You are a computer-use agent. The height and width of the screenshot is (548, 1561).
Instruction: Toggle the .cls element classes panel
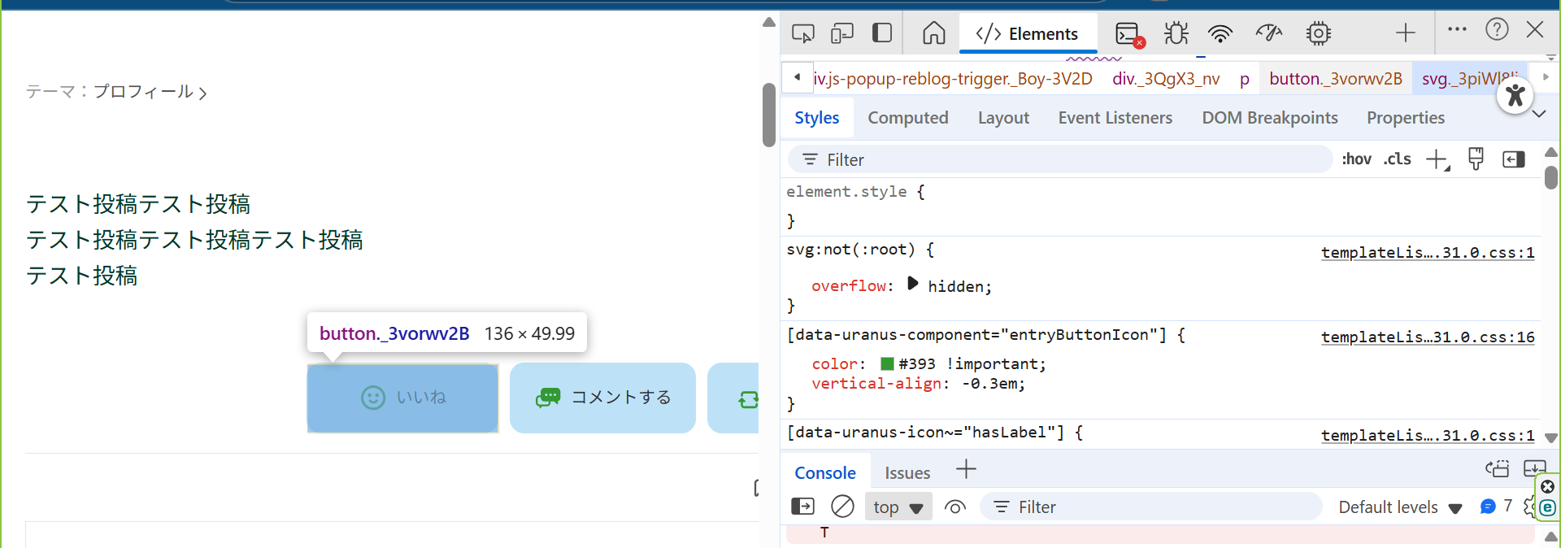click(1398, 159)
